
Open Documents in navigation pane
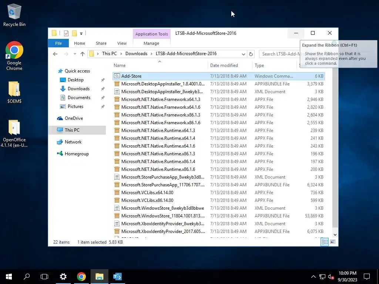79,98
